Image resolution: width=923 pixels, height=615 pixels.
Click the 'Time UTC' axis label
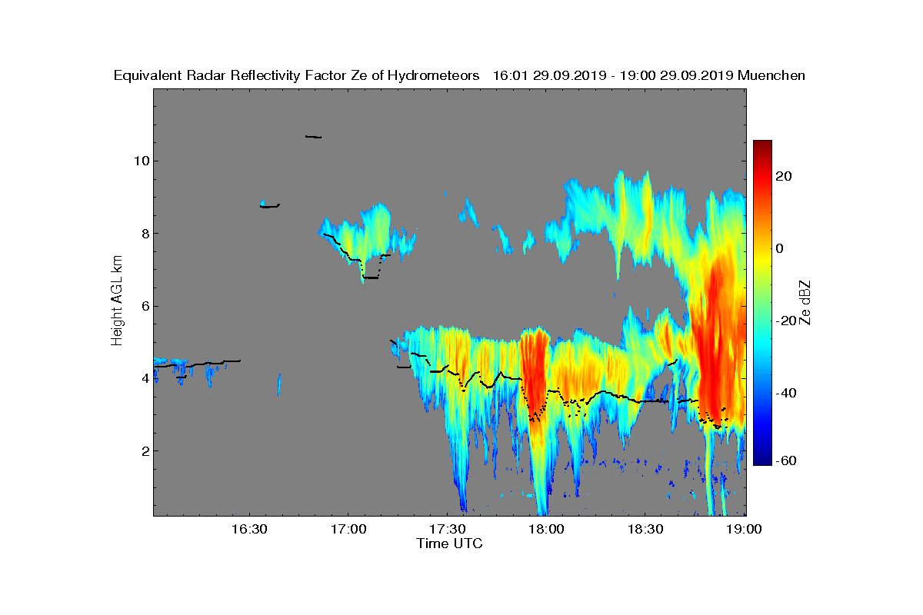pyautogui.click(x=449, y=544)
